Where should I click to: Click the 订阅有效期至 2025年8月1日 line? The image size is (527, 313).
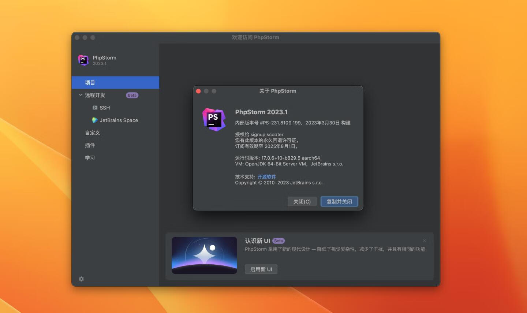pos(268,146)
